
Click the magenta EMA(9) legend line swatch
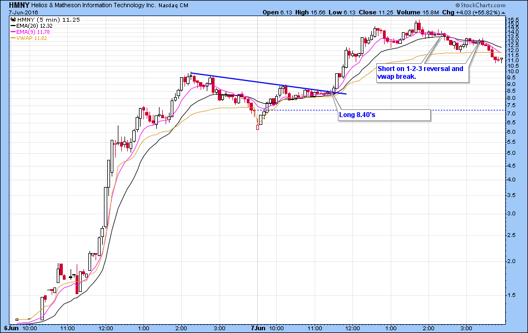click(13, 32)
